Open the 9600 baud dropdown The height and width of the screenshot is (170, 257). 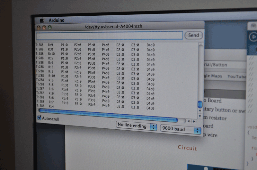pos(181,129)
